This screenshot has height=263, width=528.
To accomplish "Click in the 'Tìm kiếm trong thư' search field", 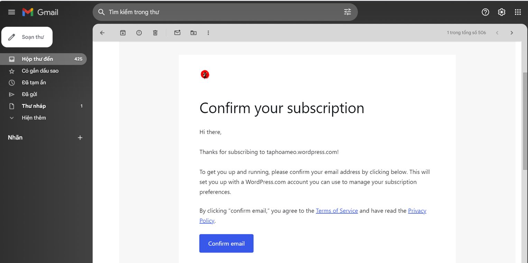I will (221, 12).
